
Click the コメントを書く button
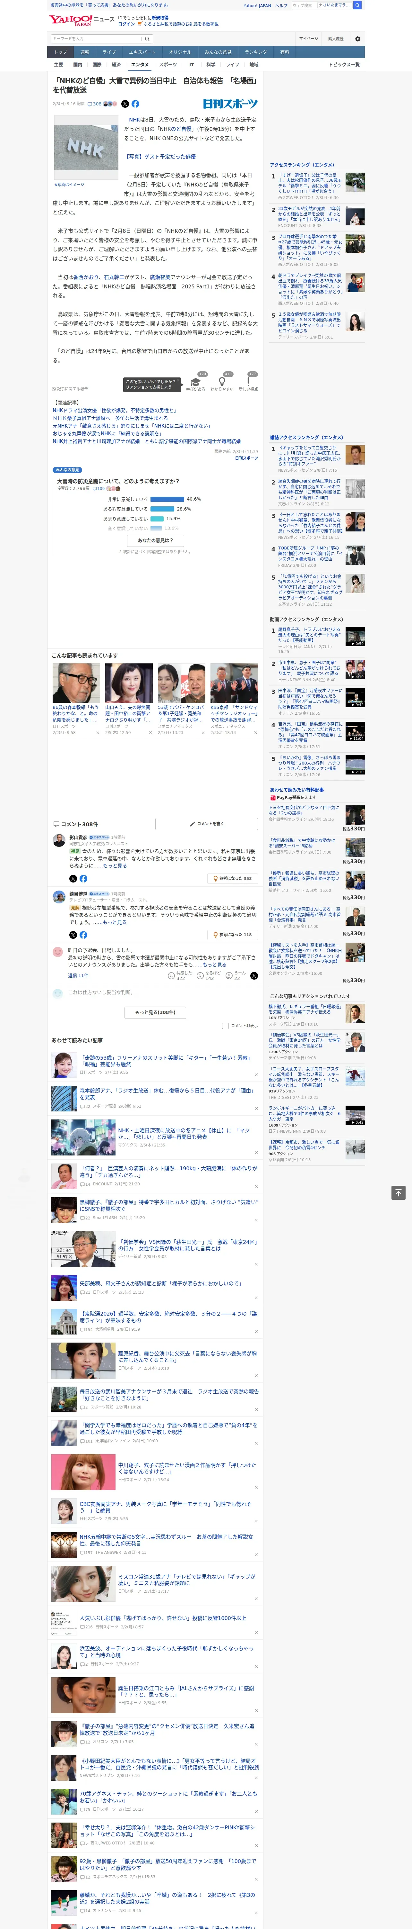(x=206, y=824)
